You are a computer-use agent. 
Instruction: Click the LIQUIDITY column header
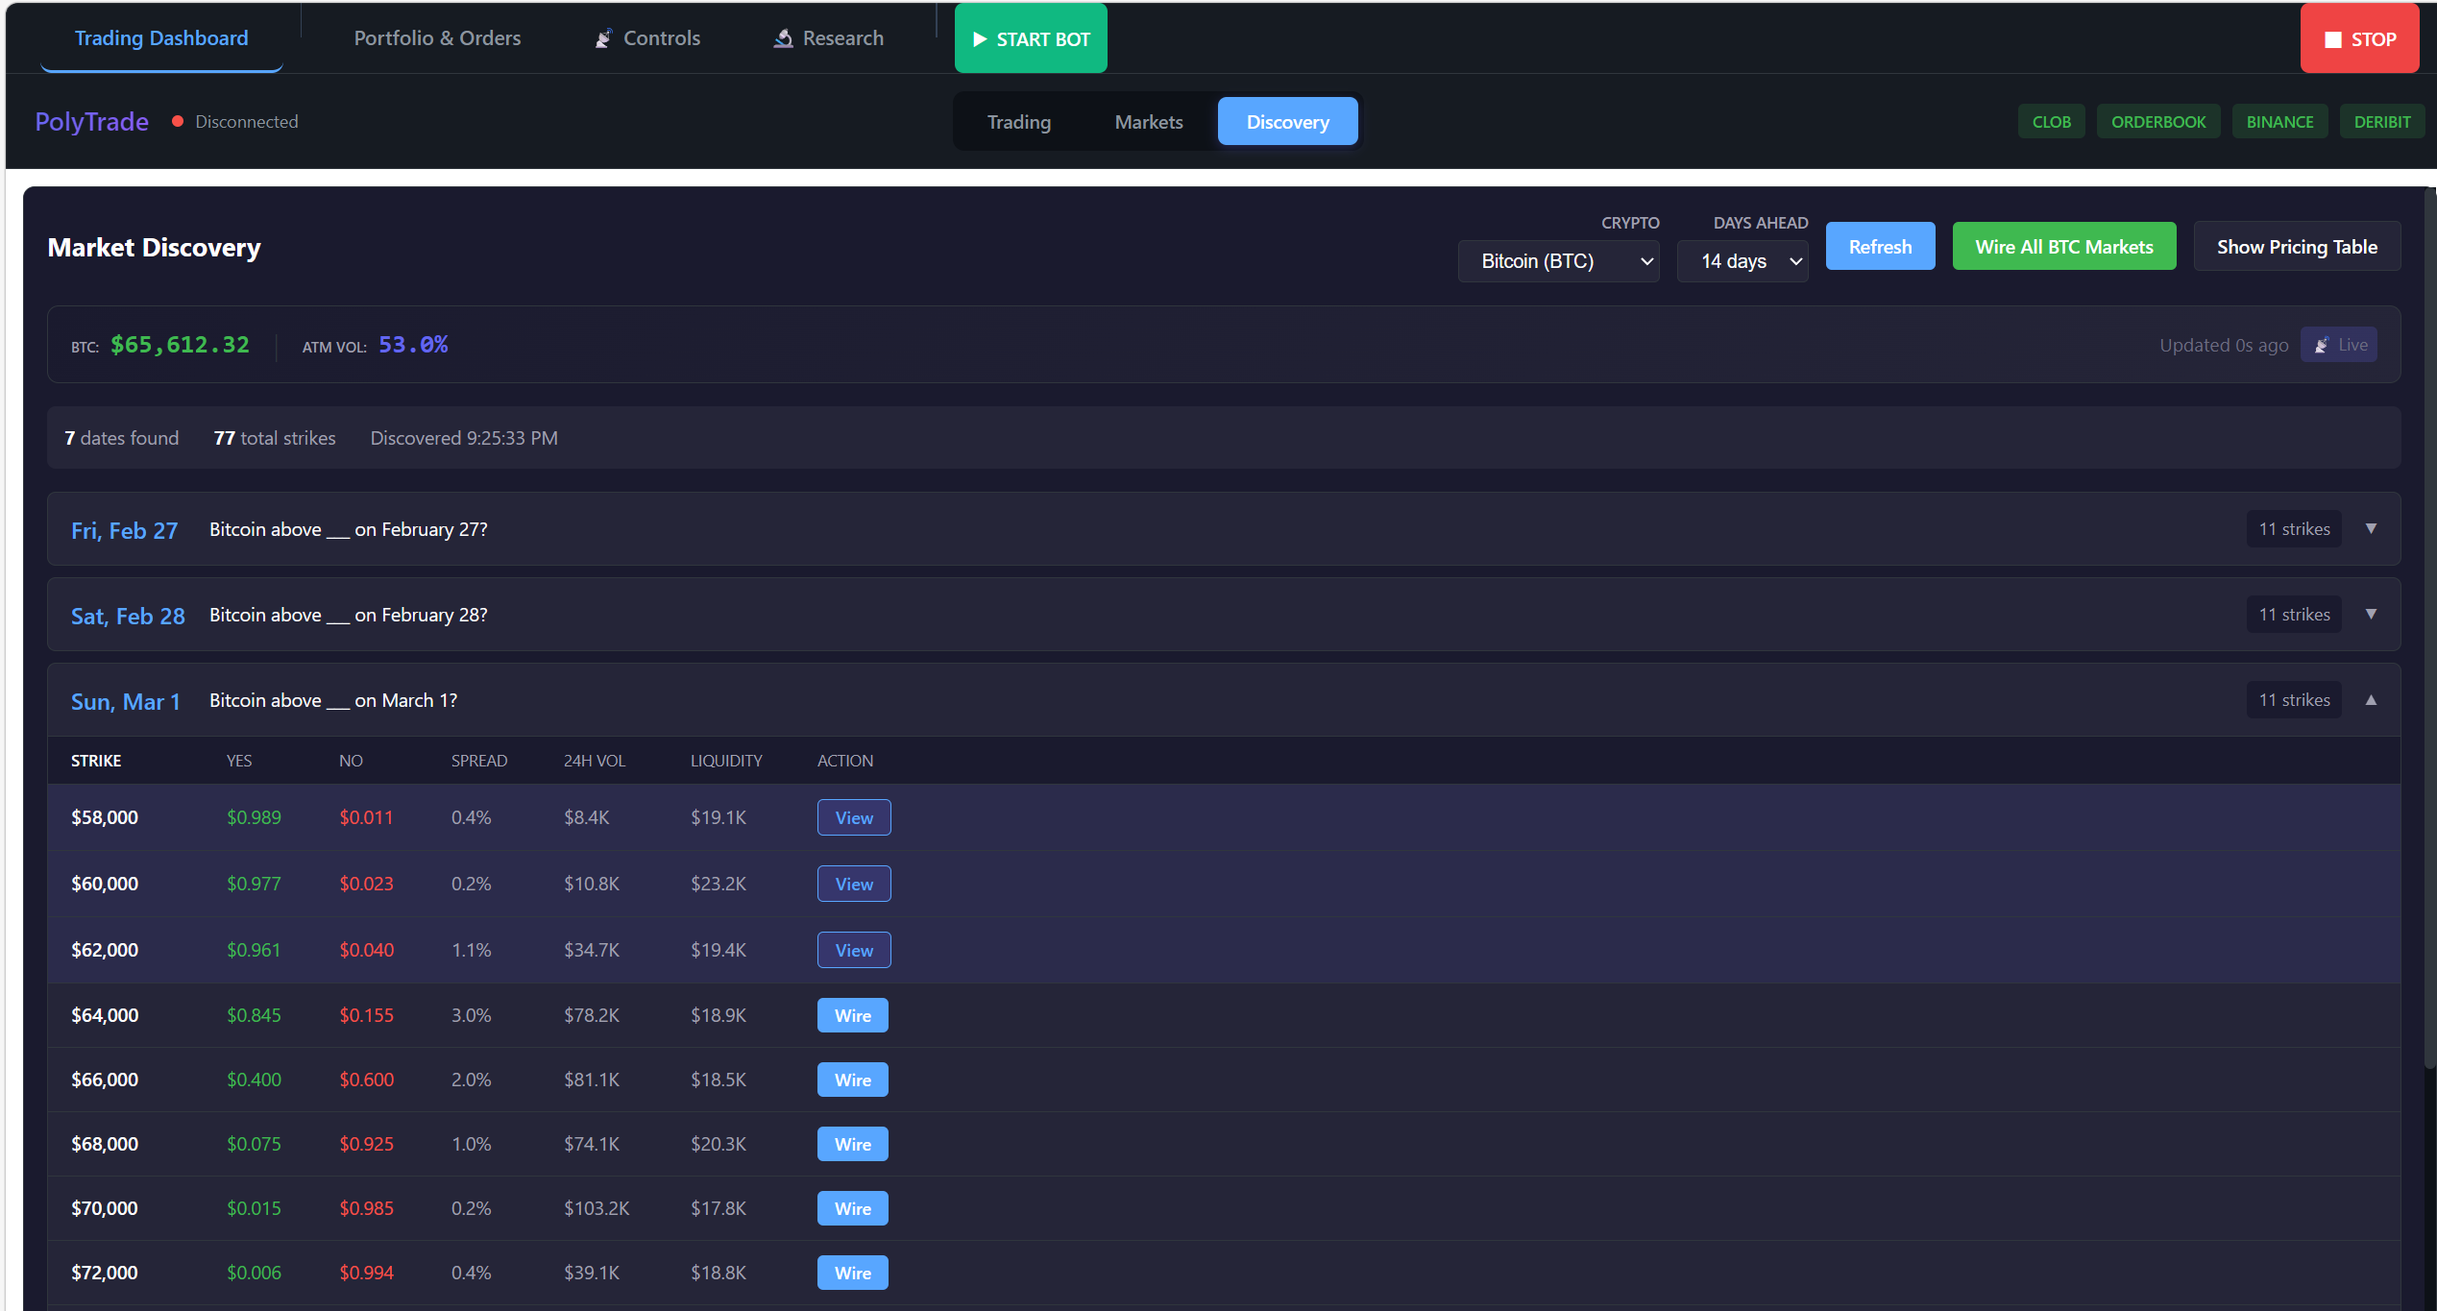(x=726, y=761)
